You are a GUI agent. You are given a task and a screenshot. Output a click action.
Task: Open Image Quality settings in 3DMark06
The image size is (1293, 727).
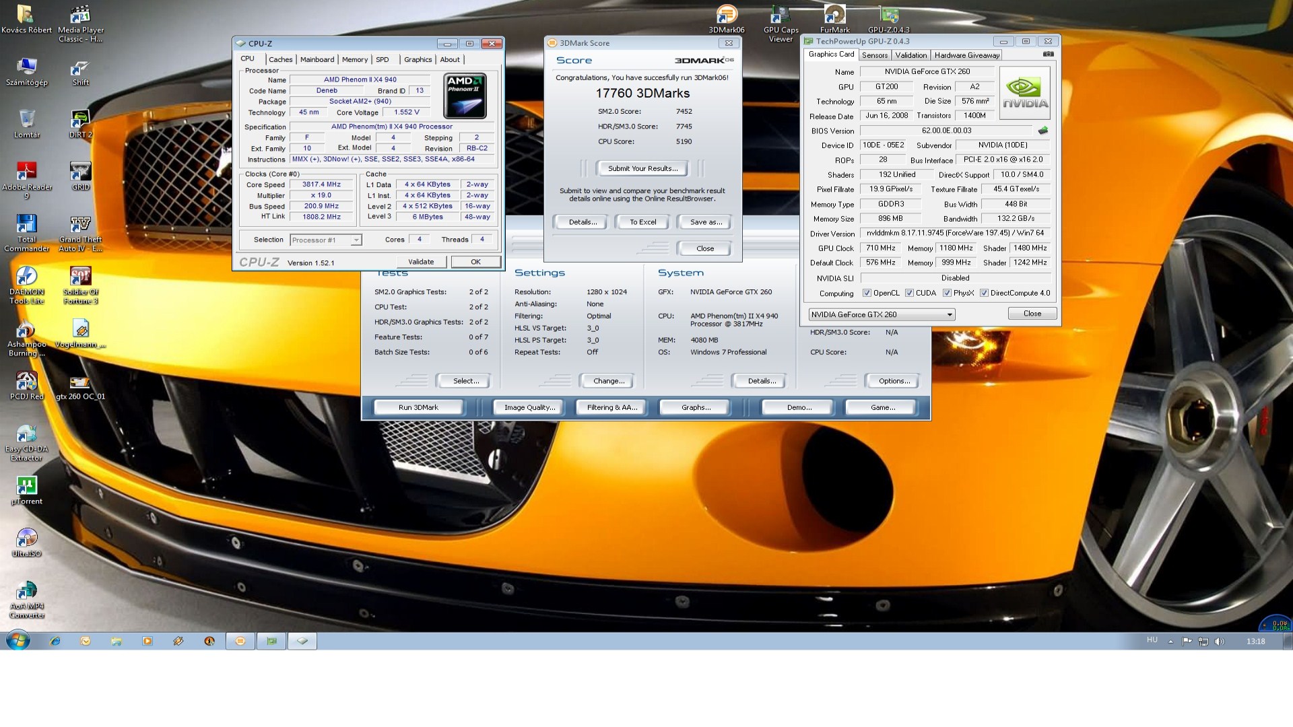(529, 407)
